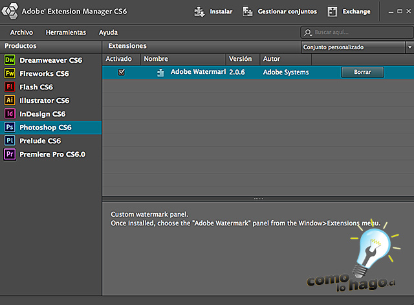414x305 pixels.
Task: Click the Gestionar conjuntos label
Action: [x=287, y=12]
